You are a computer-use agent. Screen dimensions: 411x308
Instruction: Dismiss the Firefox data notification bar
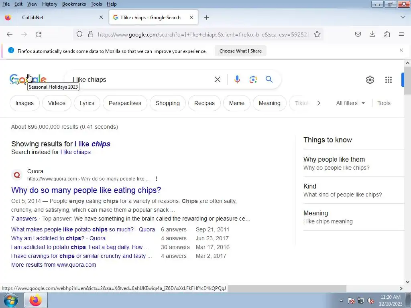[401, 50]
